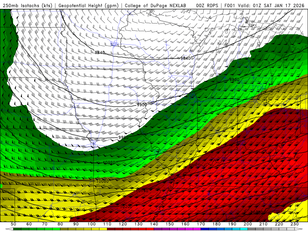Screen dimensions: 308x231
Task: Click the 10380 height contour label
Action: [257, 213]
